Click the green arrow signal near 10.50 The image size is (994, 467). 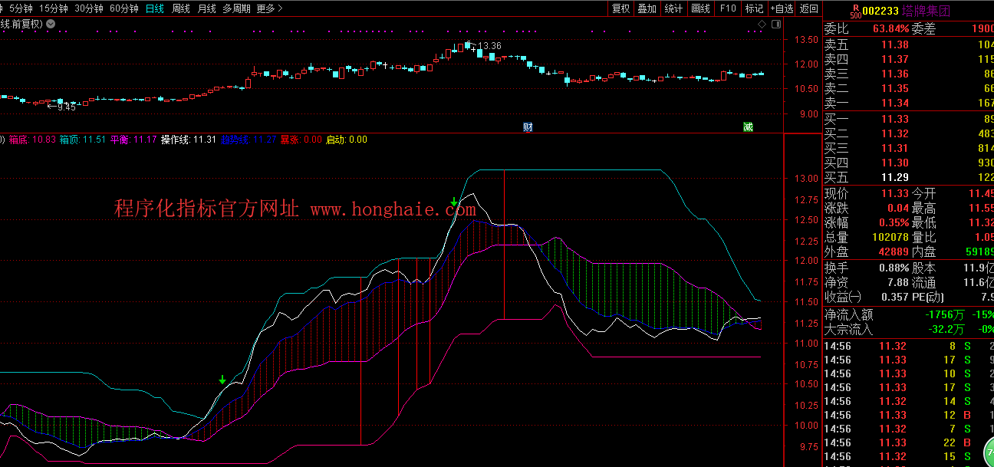[x=222, y=380]
